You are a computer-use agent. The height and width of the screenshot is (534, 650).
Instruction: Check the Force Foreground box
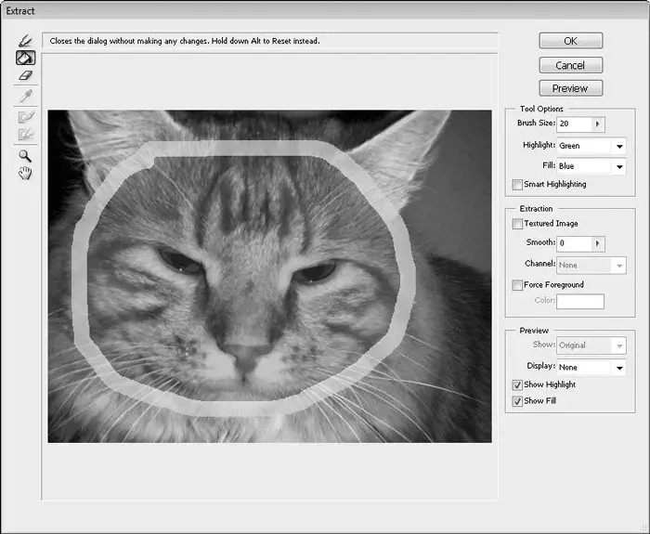pyautogui.click(x=517, y=285)
